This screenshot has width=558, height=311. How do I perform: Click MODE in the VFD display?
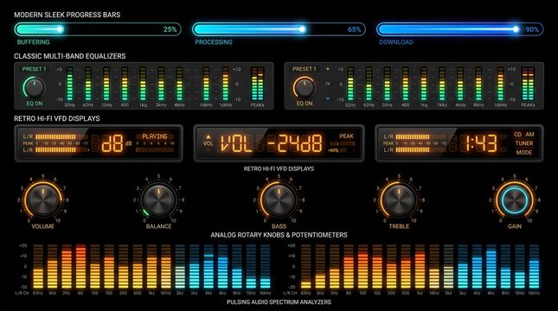[524, 153]
